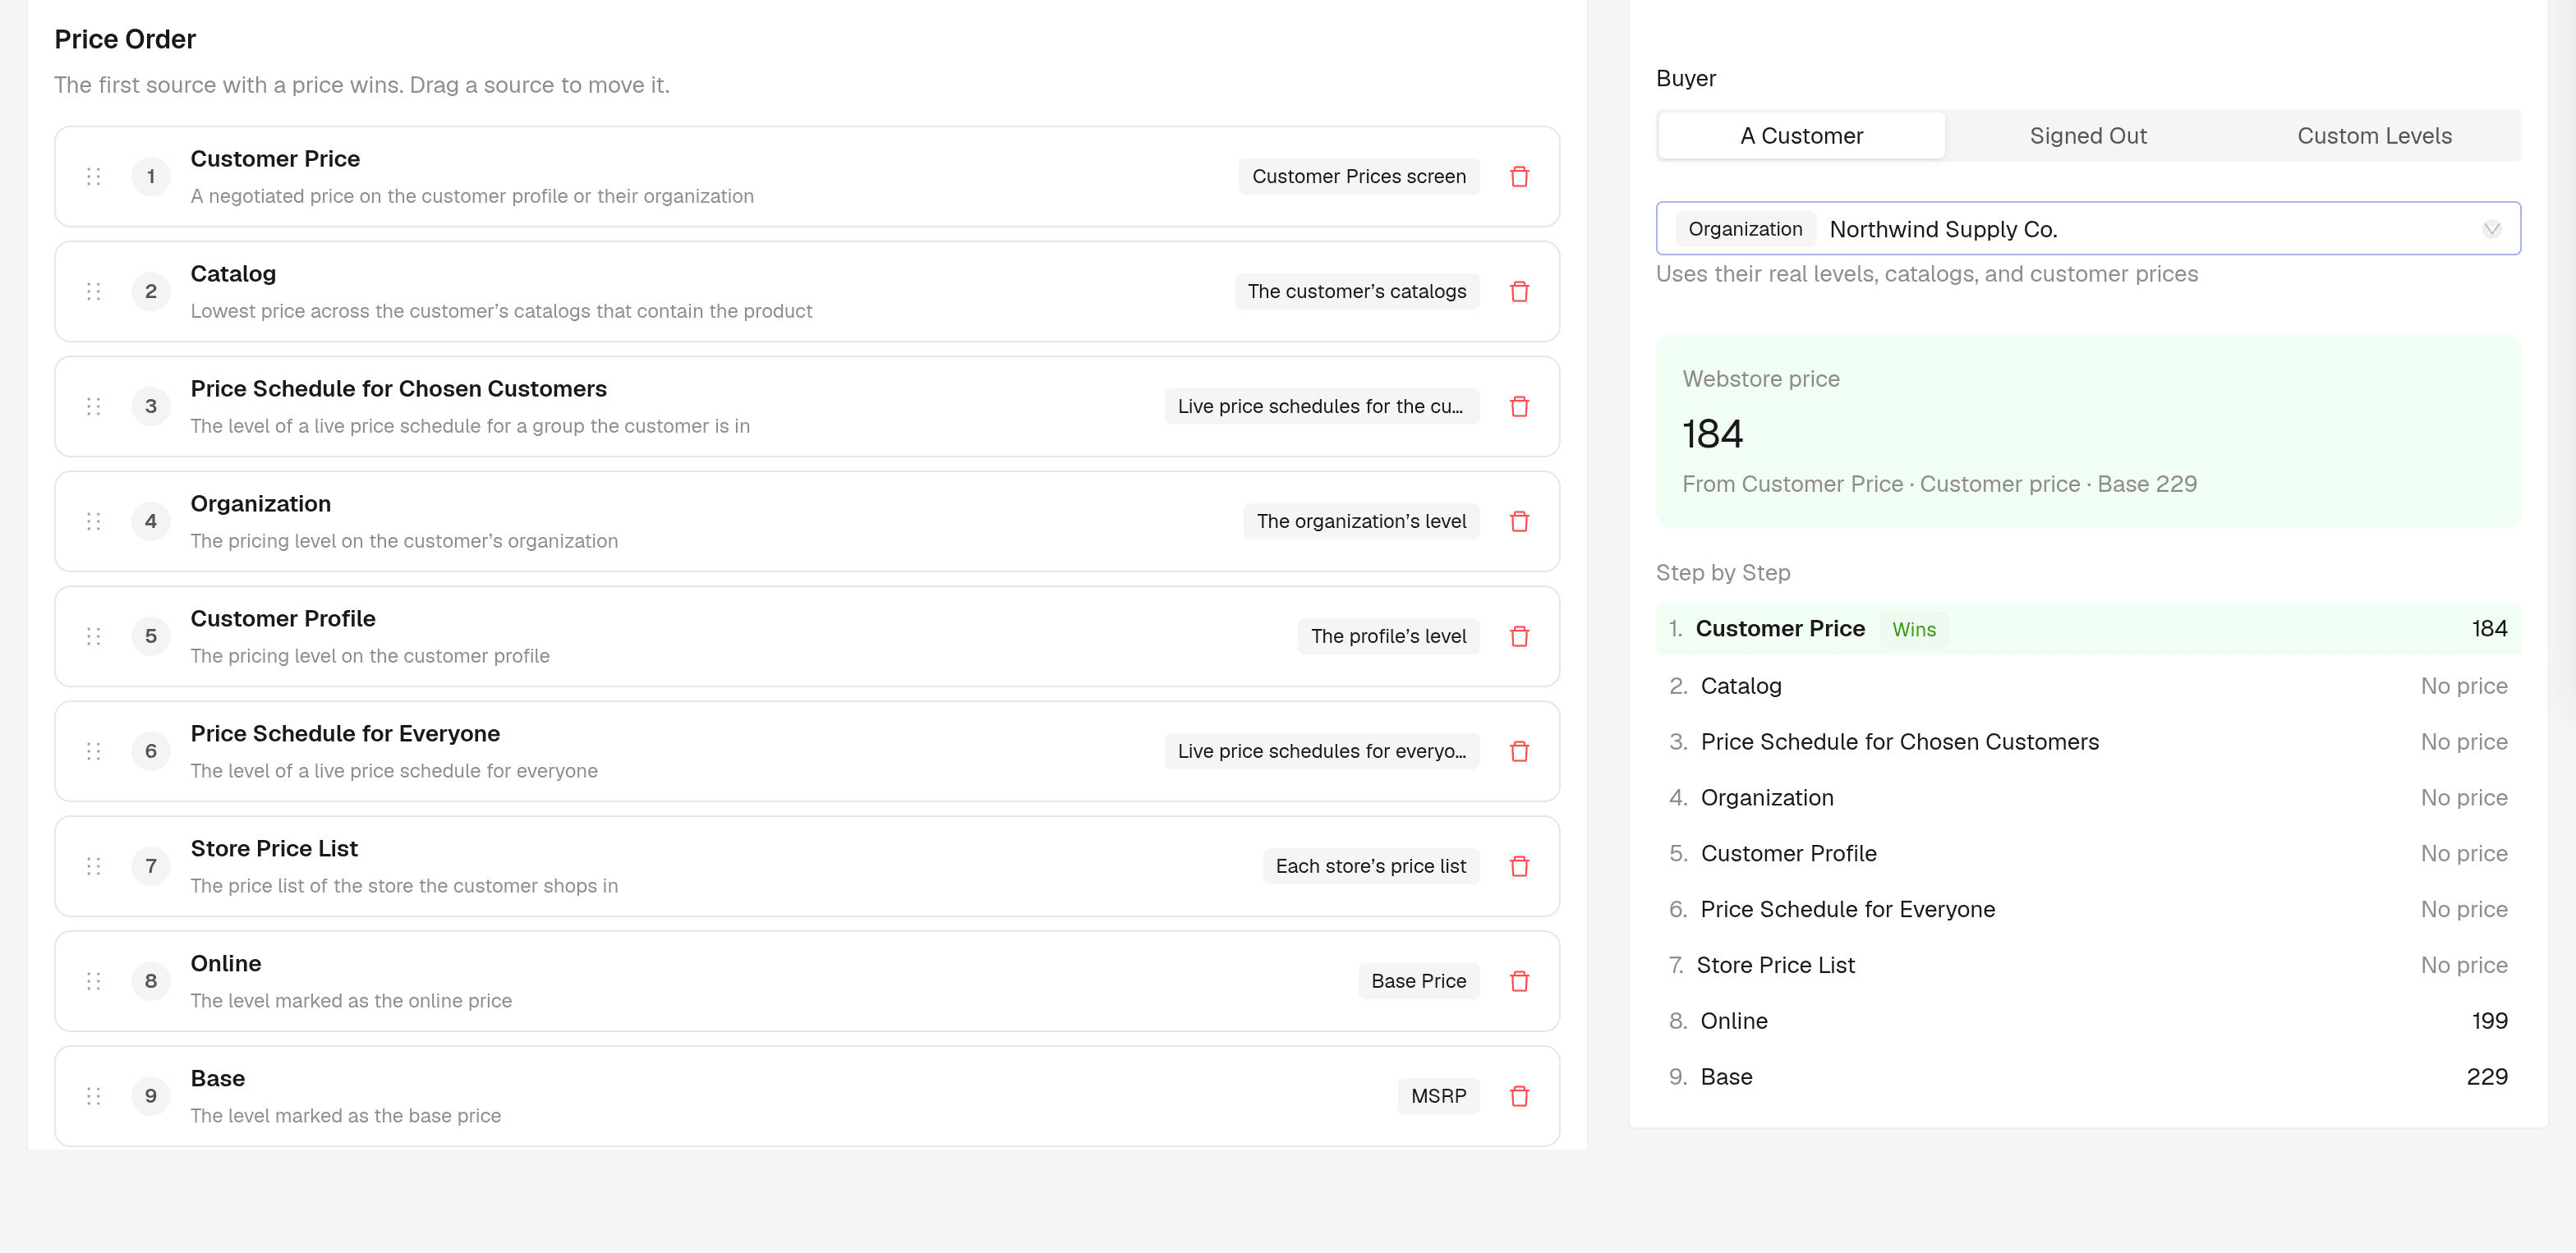The height and width of the screenshot is (1253, 2576).
Task: Click the Webstore price value 184
Action: [1712, 434]
